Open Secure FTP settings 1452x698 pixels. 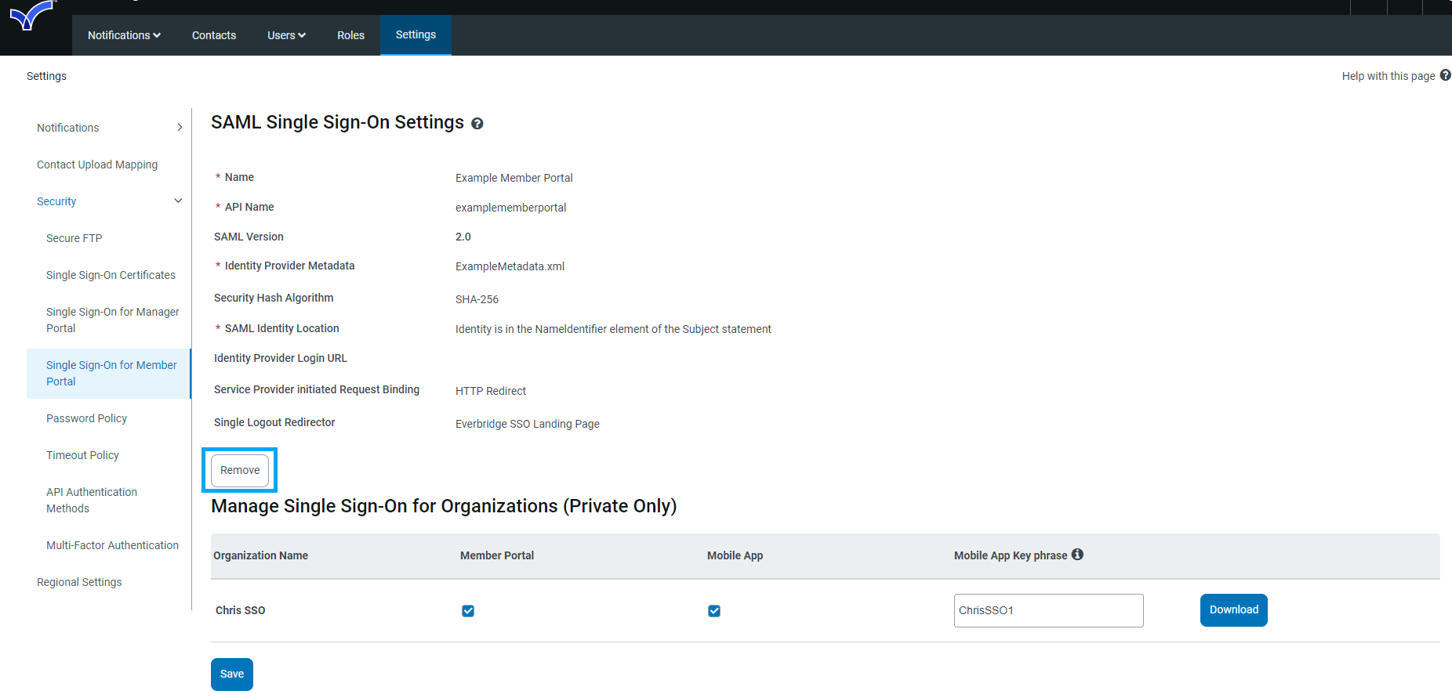coord(74,238)
